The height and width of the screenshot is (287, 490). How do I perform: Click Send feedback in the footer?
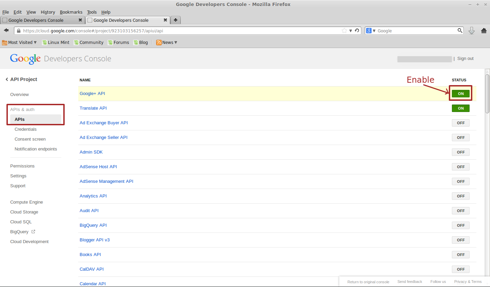coord(410,282)
